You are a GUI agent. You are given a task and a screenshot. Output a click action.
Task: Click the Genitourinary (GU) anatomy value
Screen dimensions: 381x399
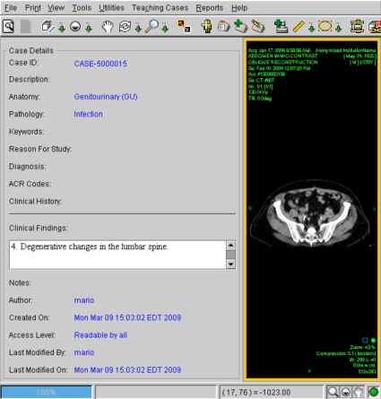pyautogui.click(x=106, y=97)
